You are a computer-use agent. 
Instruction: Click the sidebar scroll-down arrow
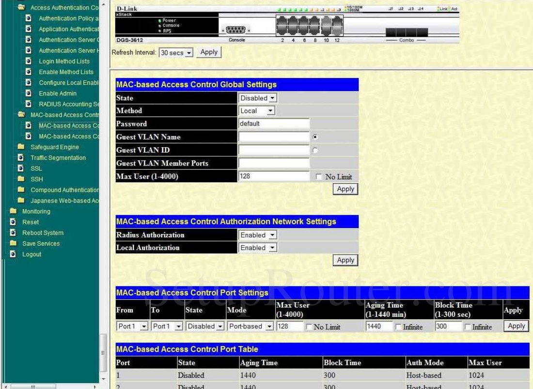[x=103, y=378]
